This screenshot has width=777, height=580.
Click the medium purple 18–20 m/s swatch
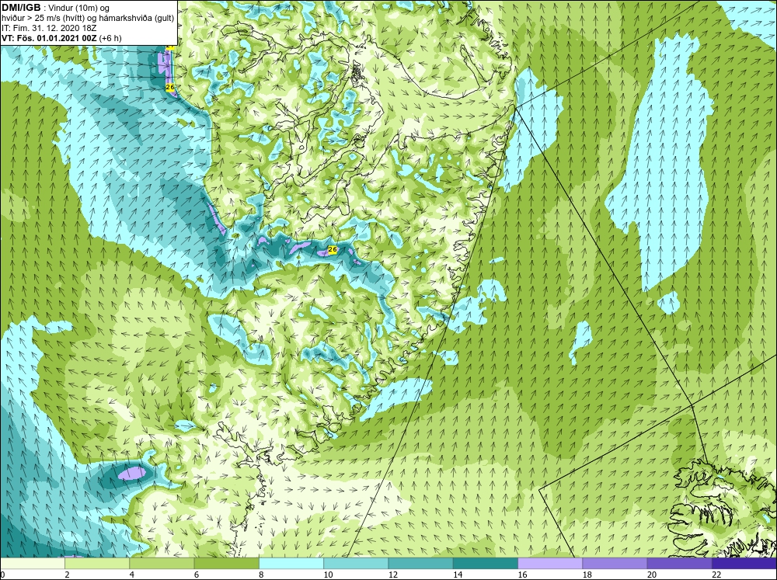pyautogui.click(x=615, y=563)
